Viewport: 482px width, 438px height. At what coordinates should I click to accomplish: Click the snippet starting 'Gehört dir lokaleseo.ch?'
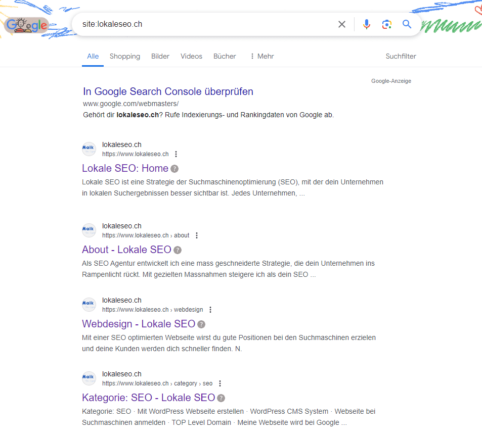pyautogui.click(x=208, y=115)
